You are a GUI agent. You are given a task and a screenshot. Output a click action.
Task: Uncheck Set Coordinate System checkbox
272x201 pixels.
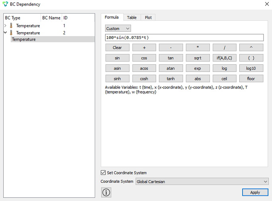[x=103, y=173]
